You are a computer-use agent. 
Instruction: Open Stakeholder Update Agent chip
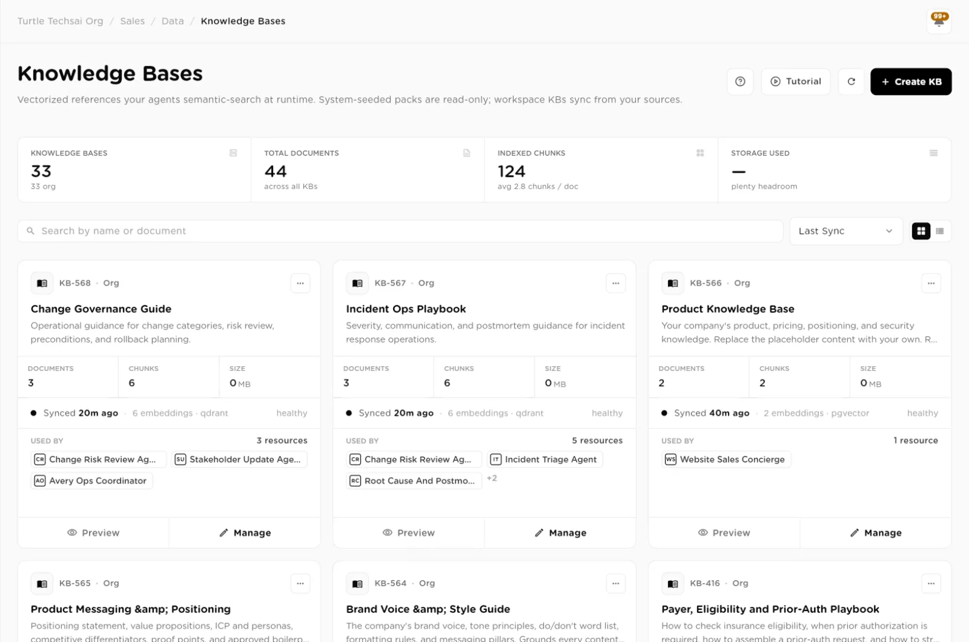[240, 460]
